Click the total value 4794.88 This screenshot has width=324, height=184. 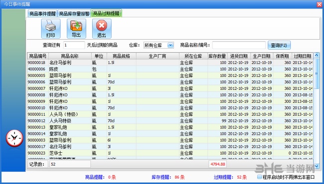click(218, 164)
